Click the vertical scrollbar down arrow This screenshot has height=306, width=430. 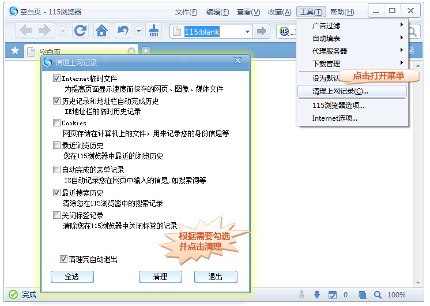[418, 283]
